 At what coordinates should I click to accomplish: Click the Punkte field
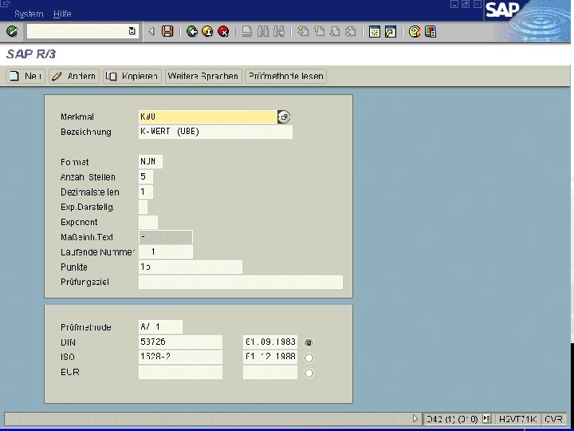point(191,267)
